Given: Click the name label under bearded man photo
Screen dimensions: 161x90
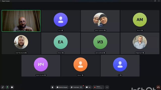Looking at the screenshot, I should point(21,53).
